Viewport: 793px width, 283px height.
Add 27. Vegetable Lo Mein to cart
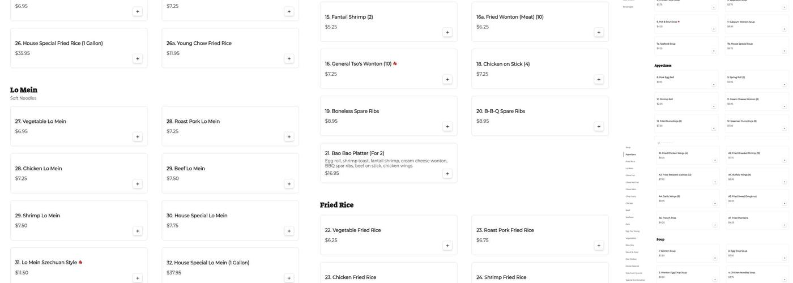tap(138, 136)
